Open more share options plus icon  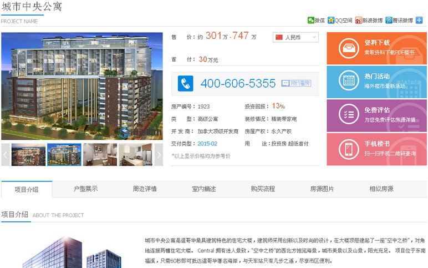pyautogui.click(x=419, y=20)
